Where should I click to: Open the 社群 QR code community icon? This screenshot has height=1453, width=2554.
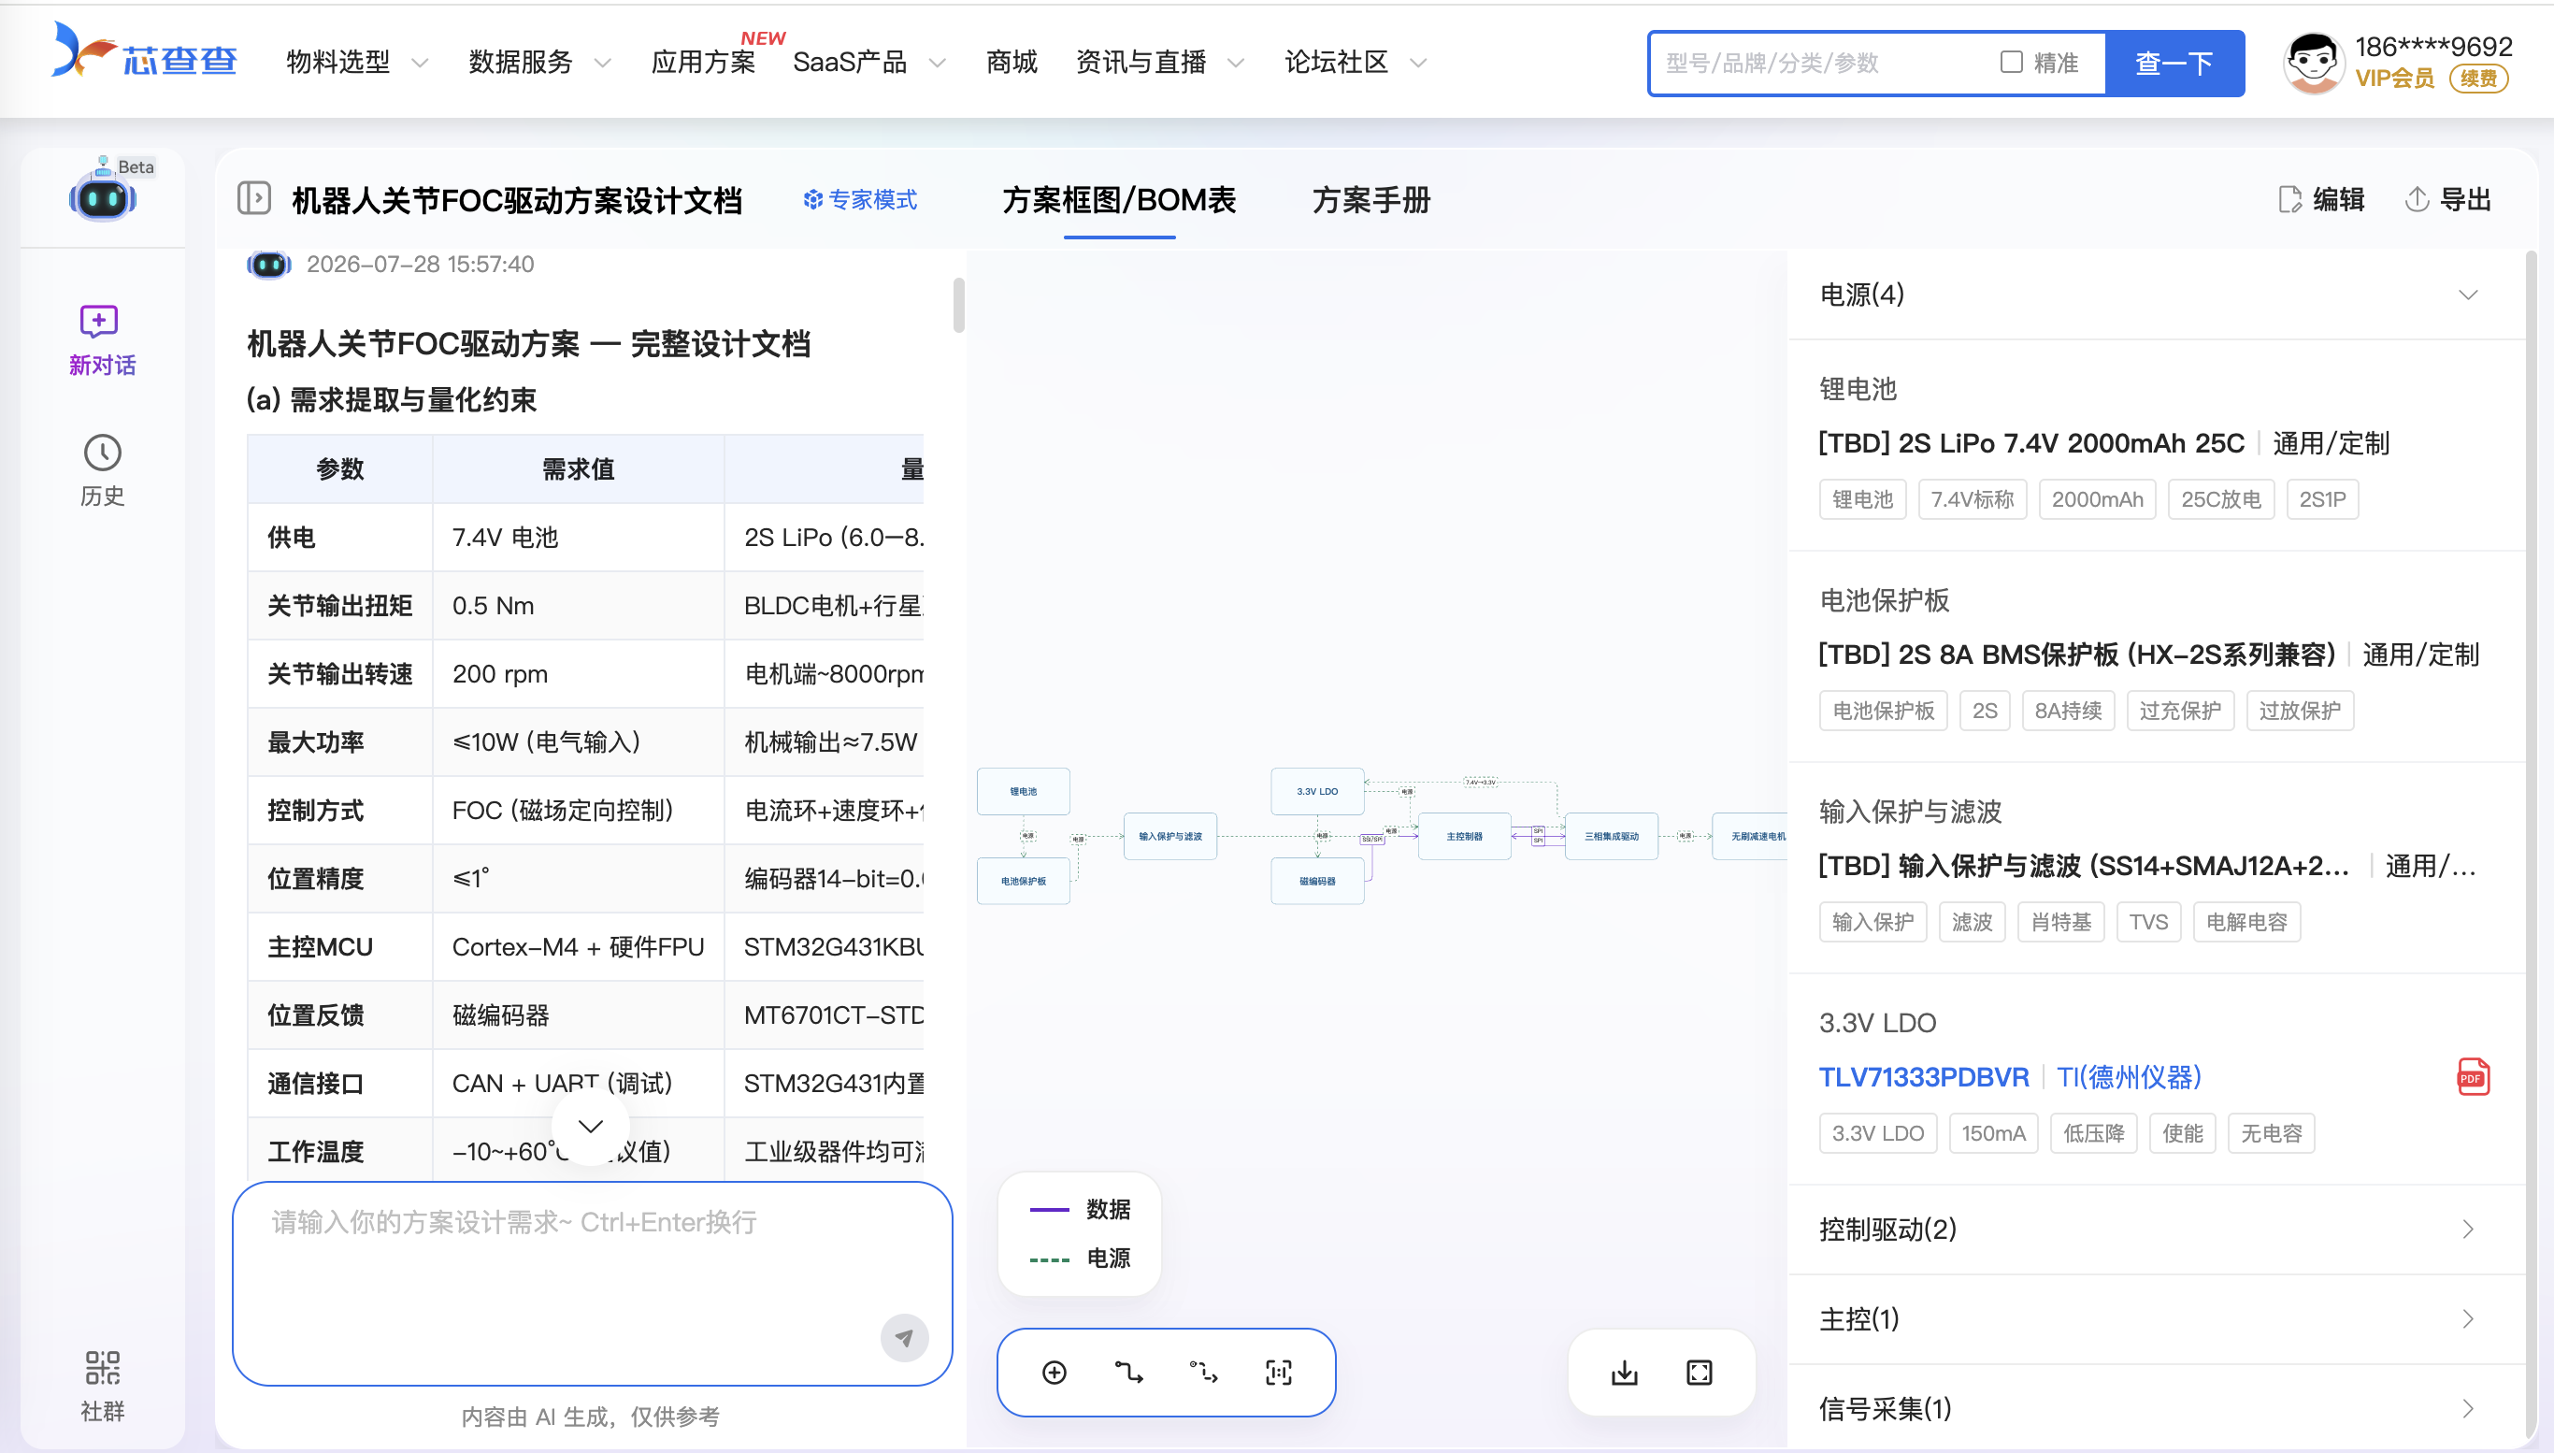(x=102, y=1386)
